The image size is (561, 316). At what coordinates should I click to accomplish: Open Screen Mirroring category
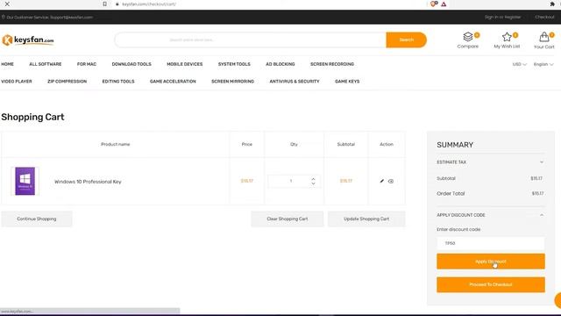click(x=232, y=82)
